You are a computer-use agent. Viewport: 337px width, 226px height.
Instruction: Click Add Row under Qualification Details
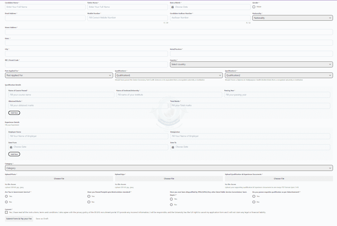point(14,113)
